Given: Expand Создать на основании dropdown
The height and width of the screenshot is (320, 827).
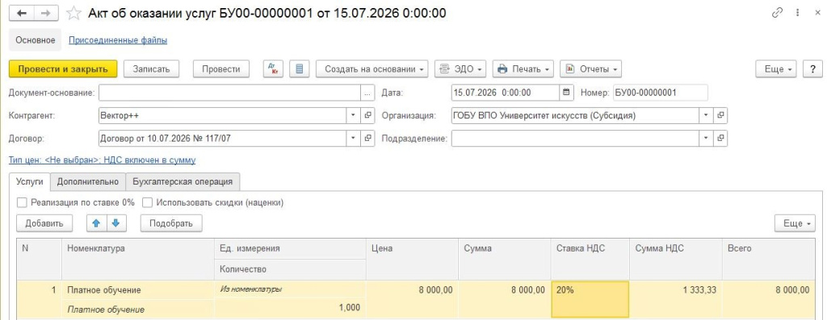Looking at the screenshot, I should 372,69.
